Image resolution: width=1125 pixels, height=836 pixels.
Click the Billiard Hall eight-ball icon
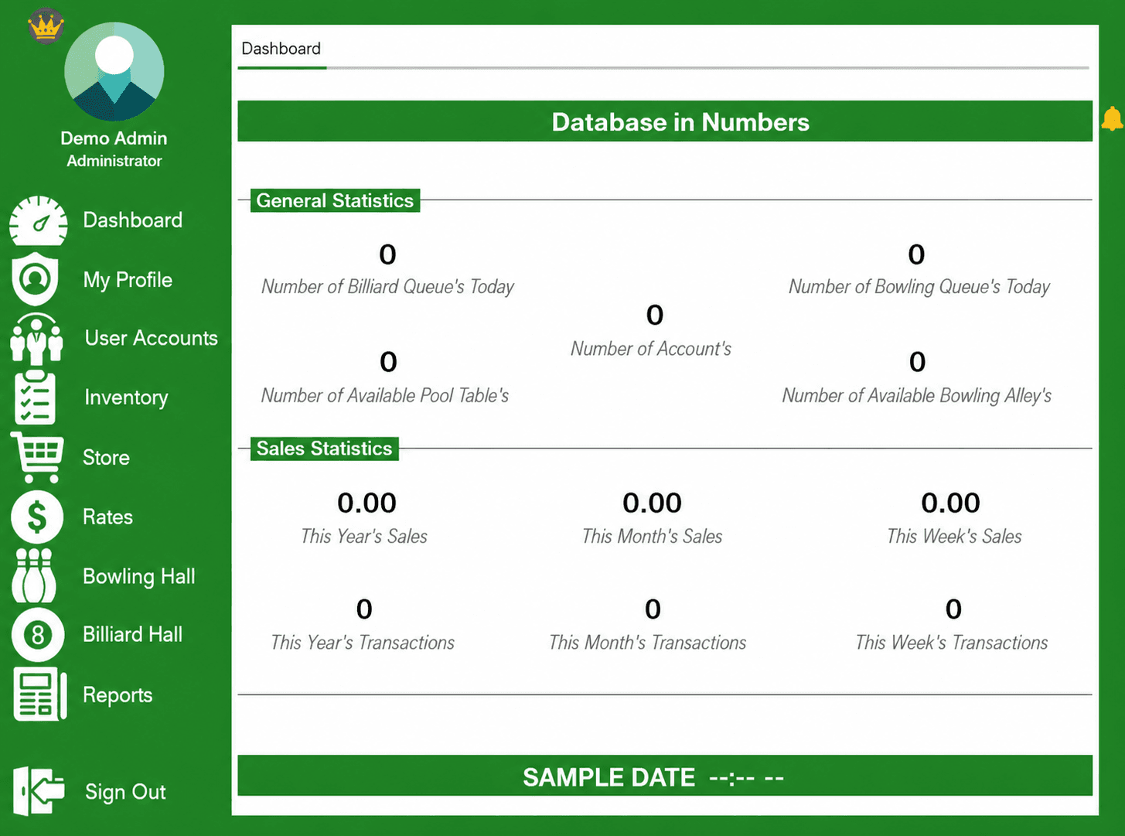[x=37, y=635]
